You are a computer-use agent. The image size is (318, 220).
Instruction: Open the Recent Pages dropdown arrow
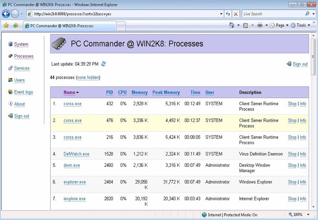click(x=22, y=14)
